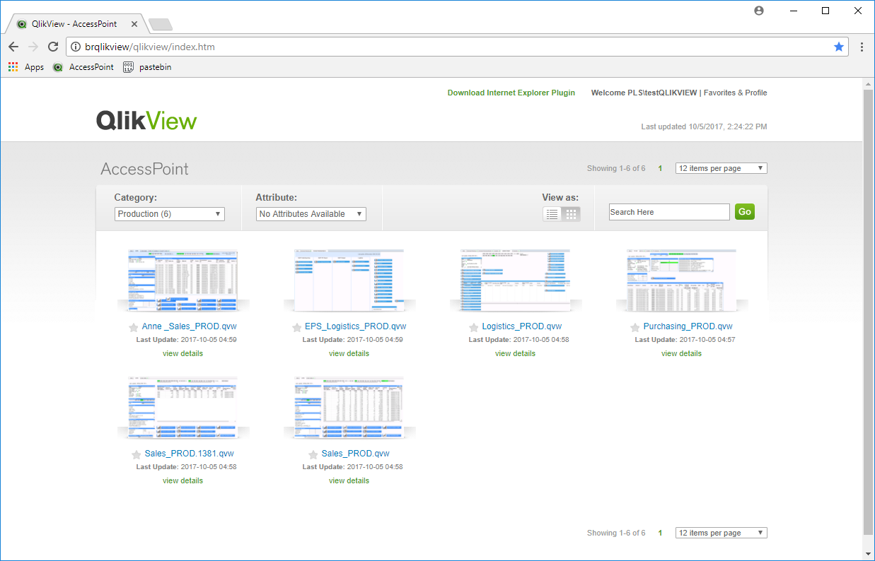Click Sales_PROD.qvw thumbnail
This screenshot has width=875, height=561.
(349, 407)
